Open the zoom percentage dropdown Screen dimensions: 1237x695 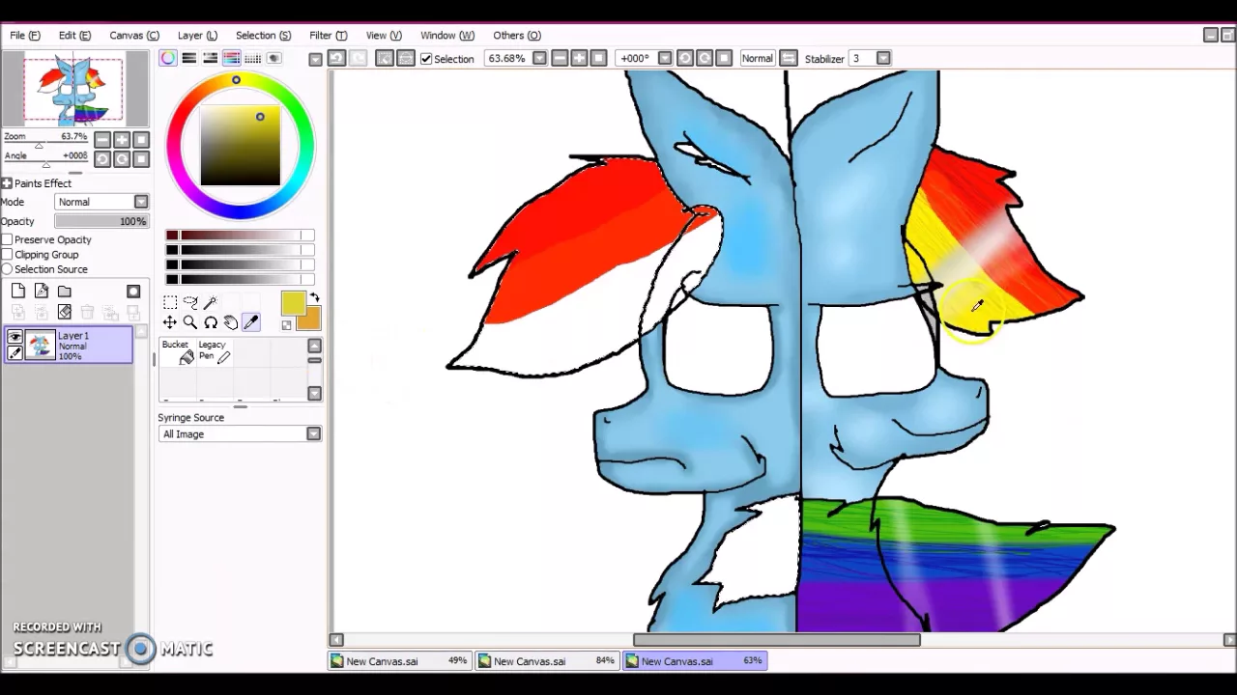pos(539,59)
